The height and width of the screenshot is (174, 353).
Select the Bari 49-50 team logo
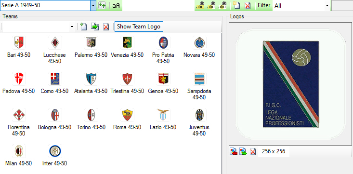click(19, 42)
